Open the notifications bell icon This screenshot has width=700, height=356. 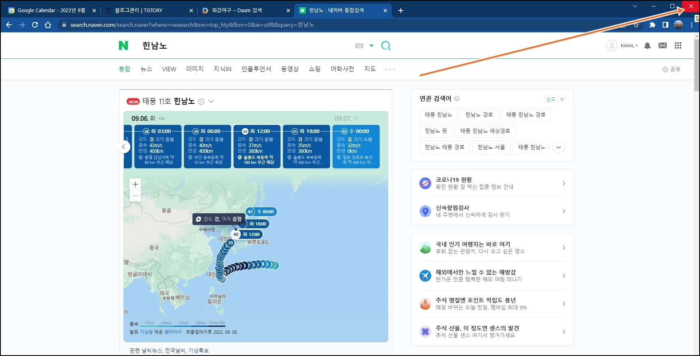pos(648,45)
